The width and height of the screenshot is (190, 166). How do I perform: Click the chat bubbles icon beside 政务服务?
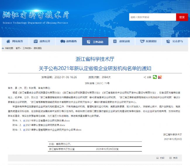click(63, 41)
